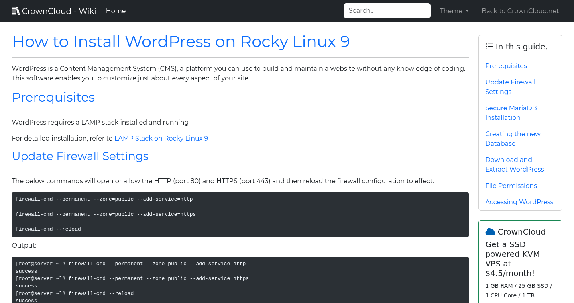Click the CrownCloud Wiki books logo icon

16,11
